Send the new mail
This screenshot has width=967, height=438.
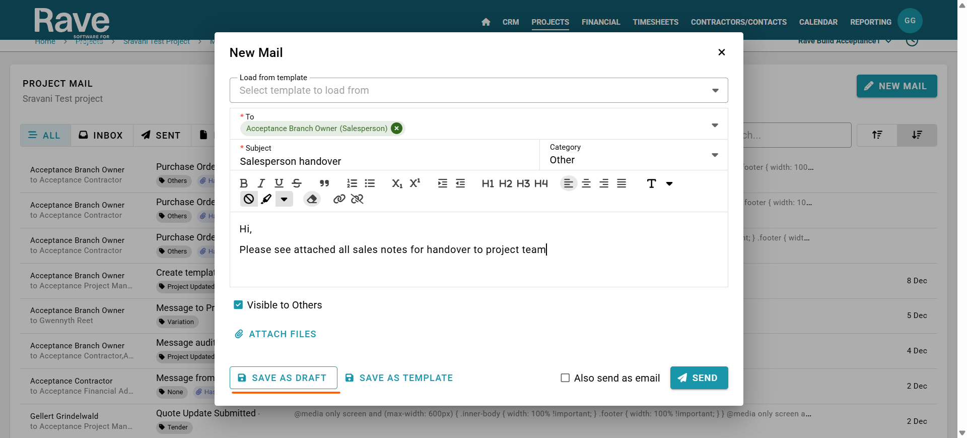coord(699,378)
